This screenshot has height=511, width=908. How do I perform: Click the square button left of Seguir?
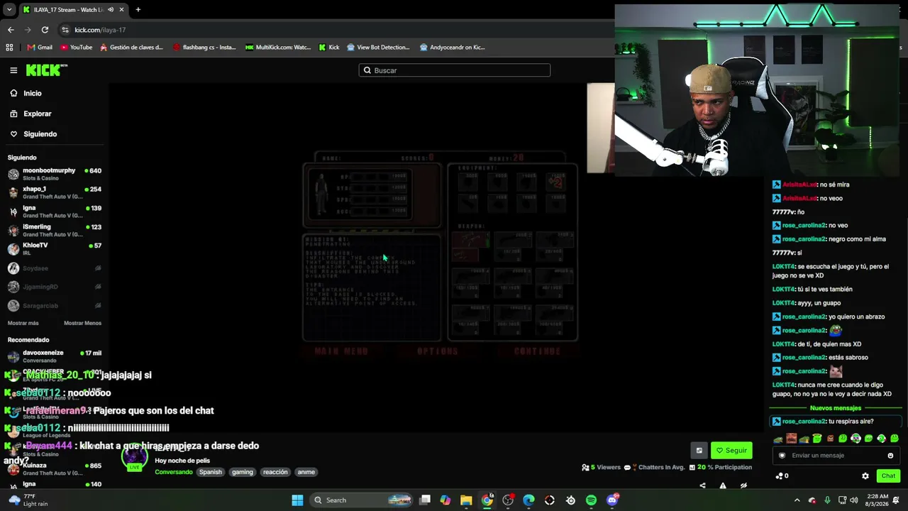coord(699,450)
